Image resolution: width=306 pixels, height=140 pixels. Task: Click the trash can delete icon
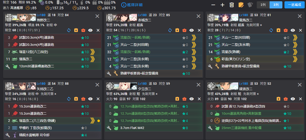232,5
